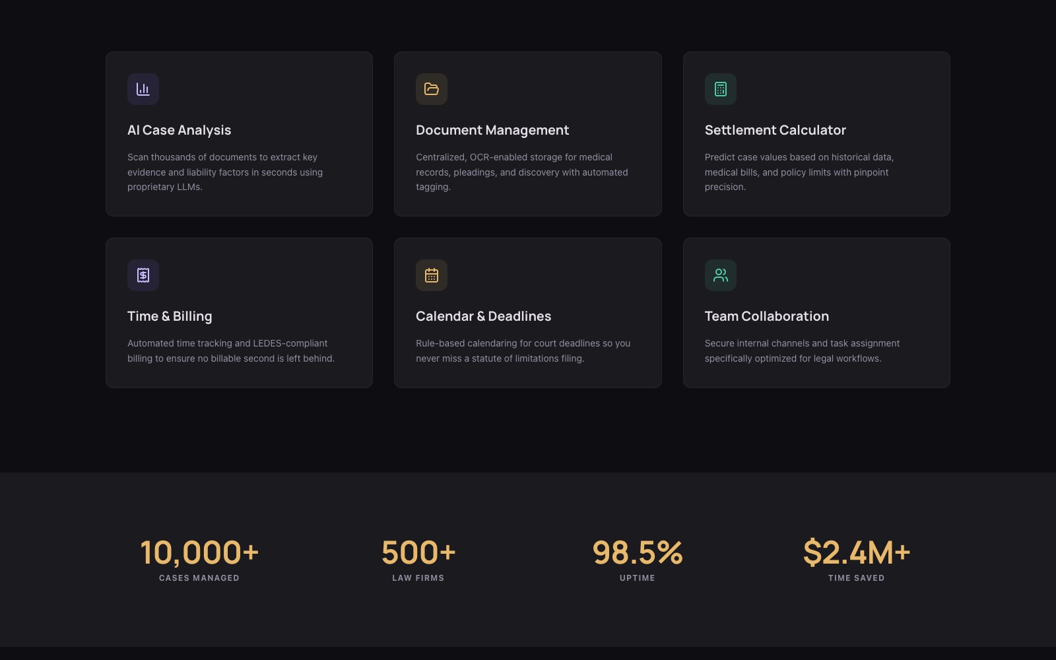Click the Calendar & Deadlines calendar icon
Image resolution: width=1056 pixels, height=660 pixels.
coord(432,275)
